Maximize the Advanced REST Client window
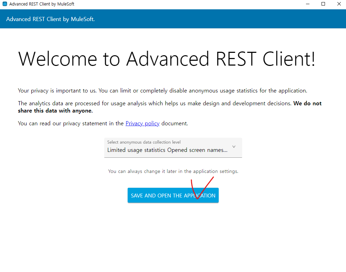This screenshot has width=346, height=272. pos(323,4)
